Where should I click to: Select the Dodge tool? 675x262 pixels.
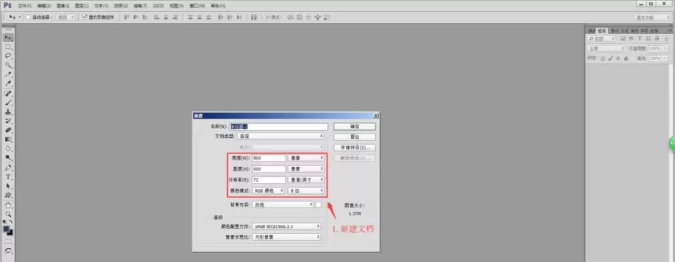(x=8, y=158)
